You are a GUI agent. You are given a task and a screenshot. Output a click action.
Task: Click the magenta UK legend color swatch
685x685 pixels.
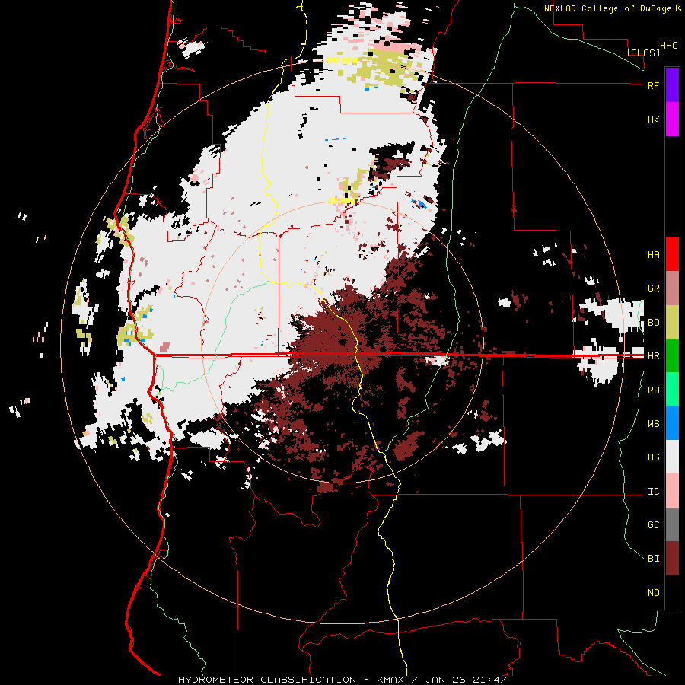click(672, 119)
